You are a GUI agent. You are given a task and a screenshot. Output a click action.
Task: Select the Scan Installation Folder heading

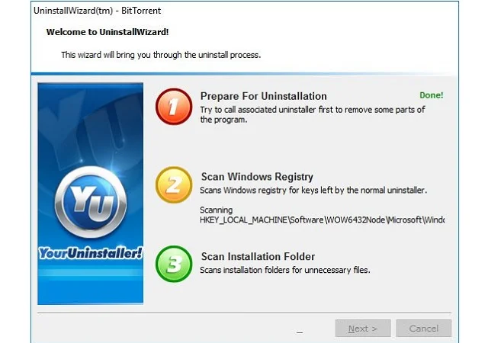click(x=258, y=256)
